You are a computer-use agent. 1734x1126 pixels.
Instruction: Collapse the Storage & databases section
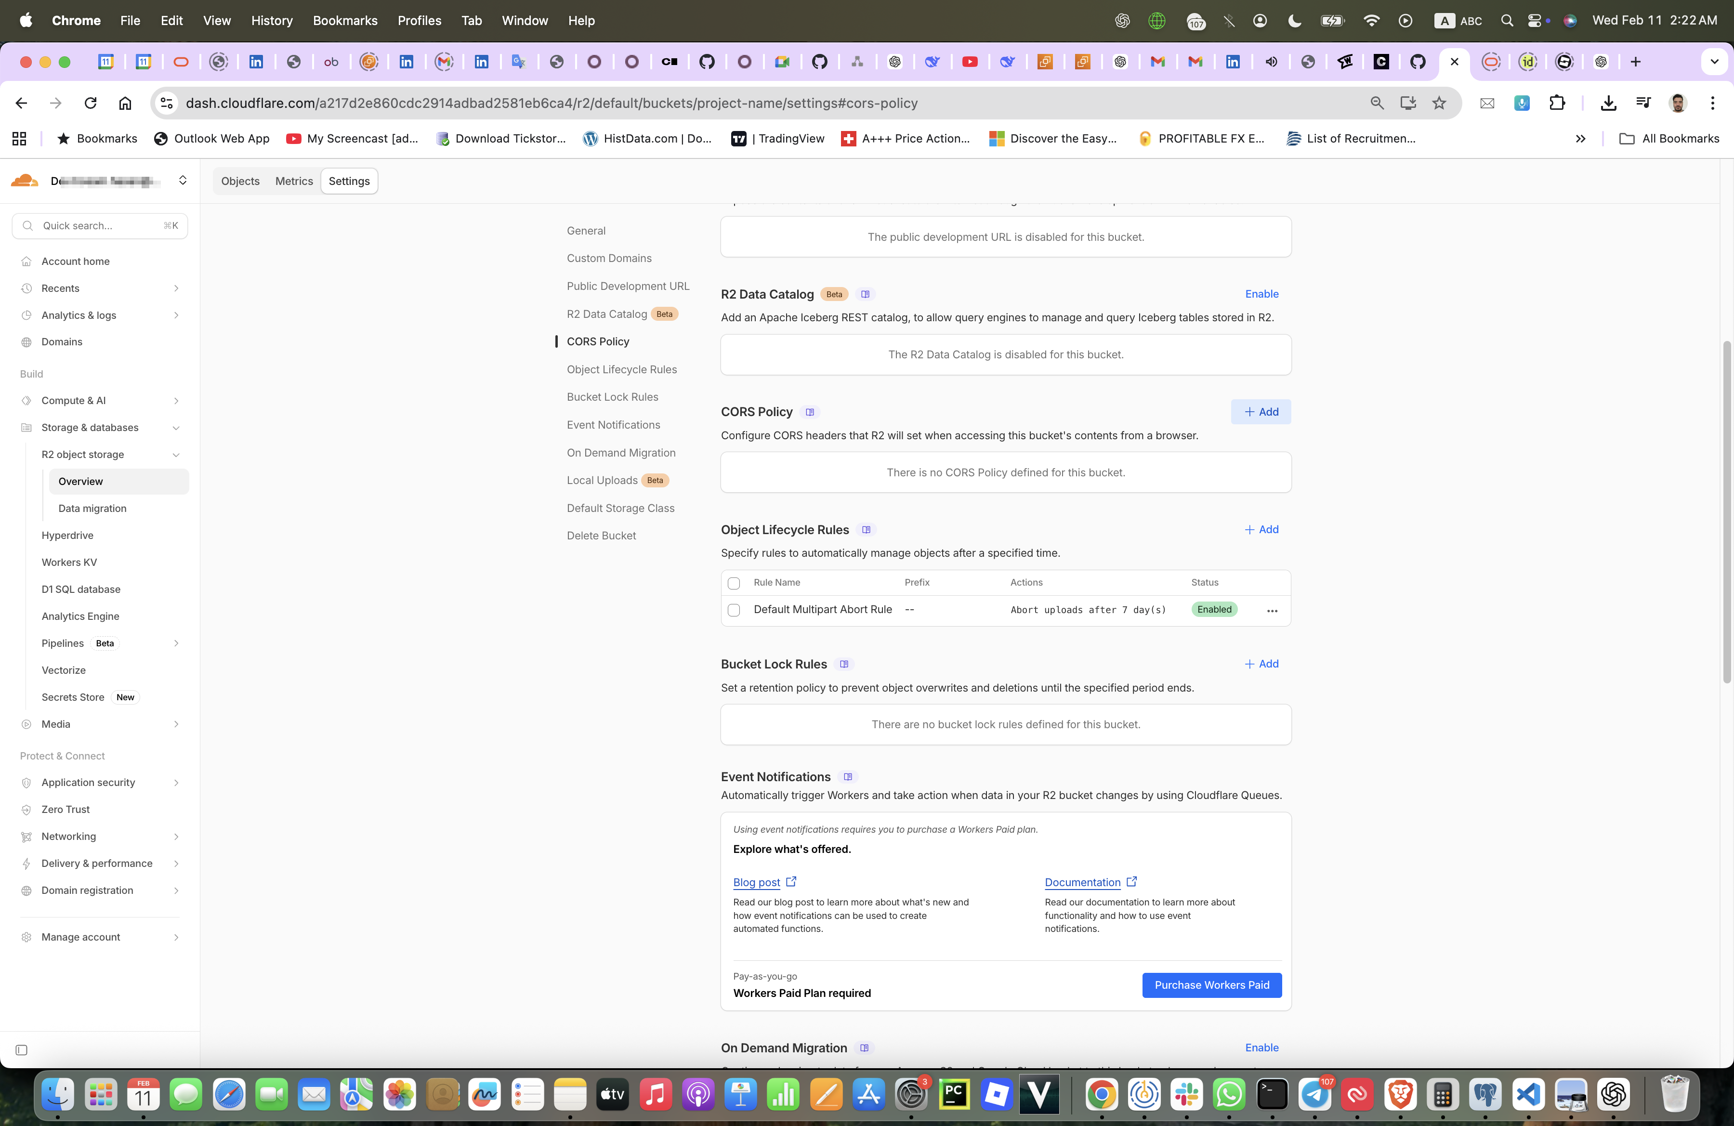point(176,428)
